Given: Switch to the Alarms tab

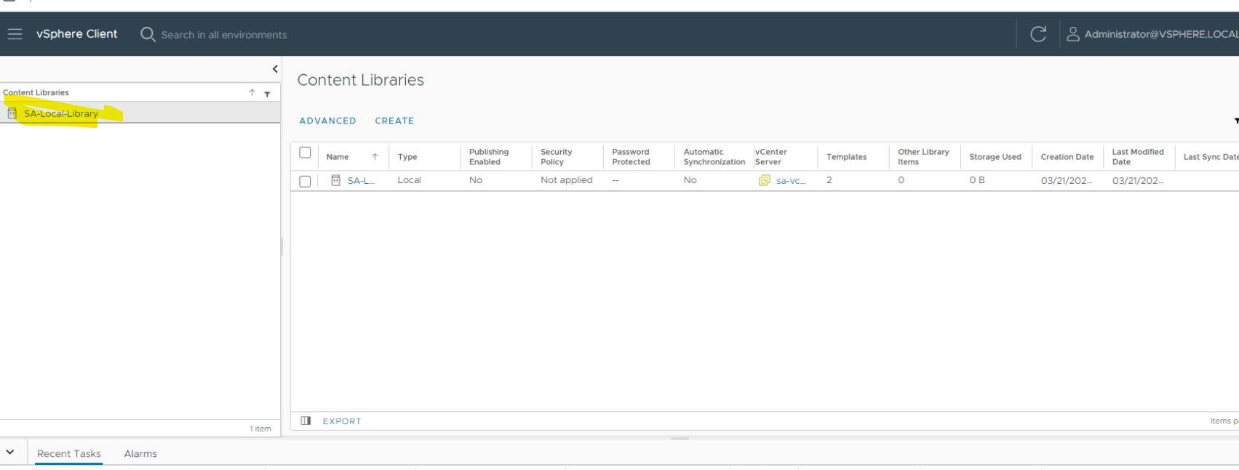Looking at the screenshot, I should tap(140, 453).
